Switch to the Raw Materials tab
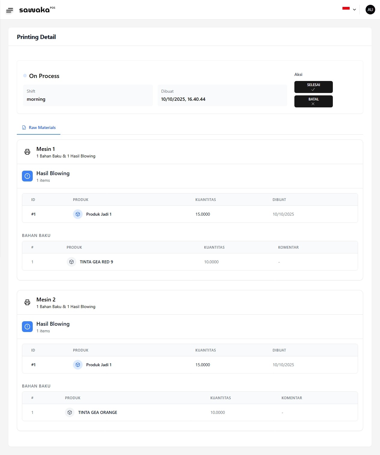380x455 pixels. pyautogui.click(x=42, y=127)
